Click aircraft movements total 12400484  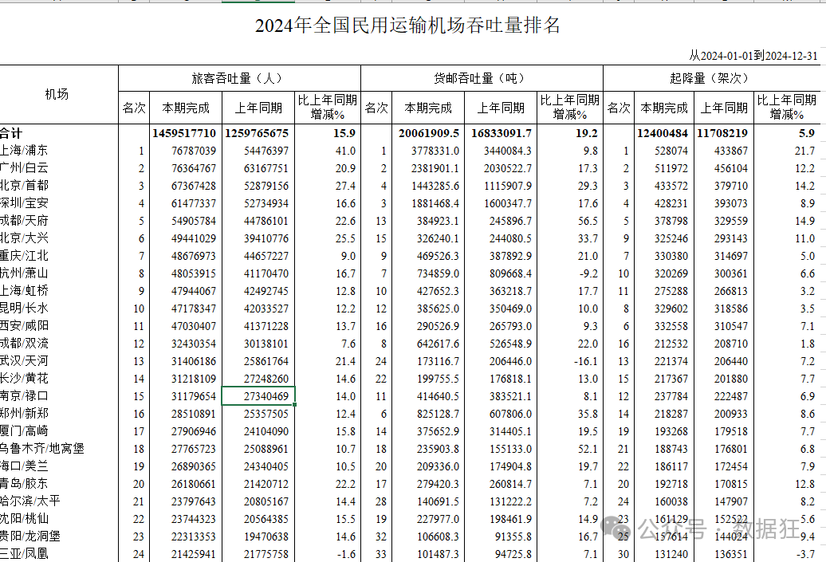click(663, 133)
